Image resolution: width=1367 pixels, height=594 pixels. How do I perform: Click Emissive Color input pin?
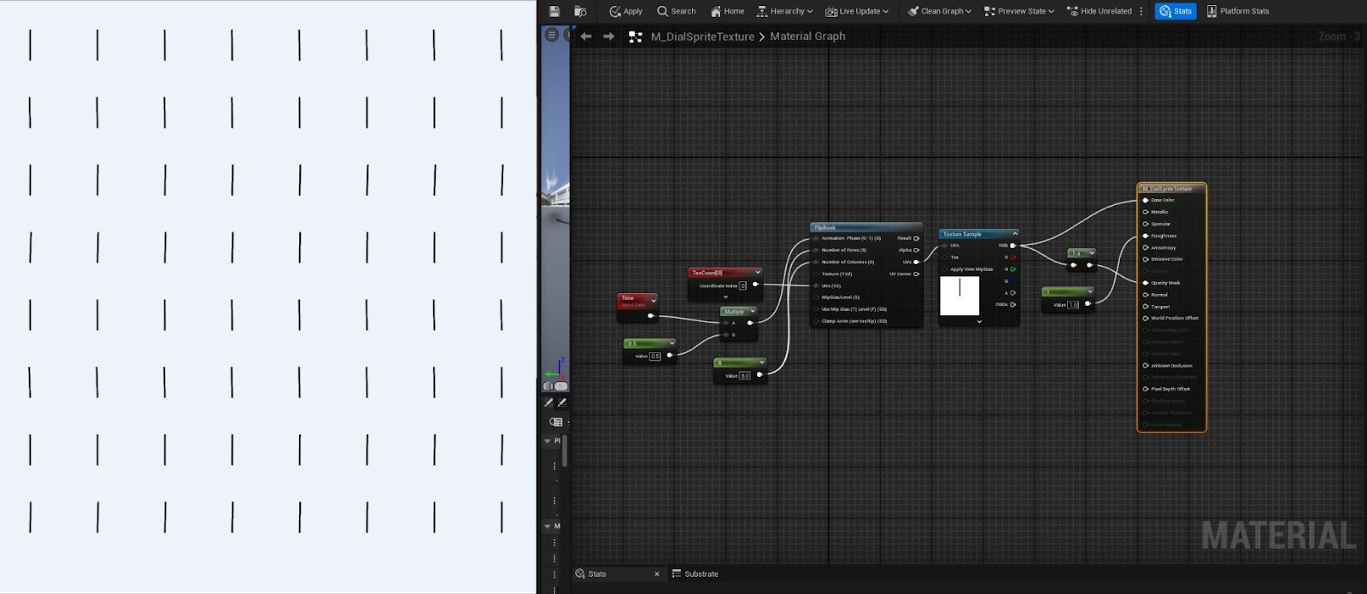point(1146,259)
